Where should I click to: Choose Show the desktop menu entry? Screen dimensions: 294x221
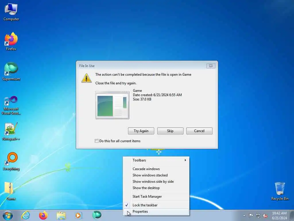156,188
